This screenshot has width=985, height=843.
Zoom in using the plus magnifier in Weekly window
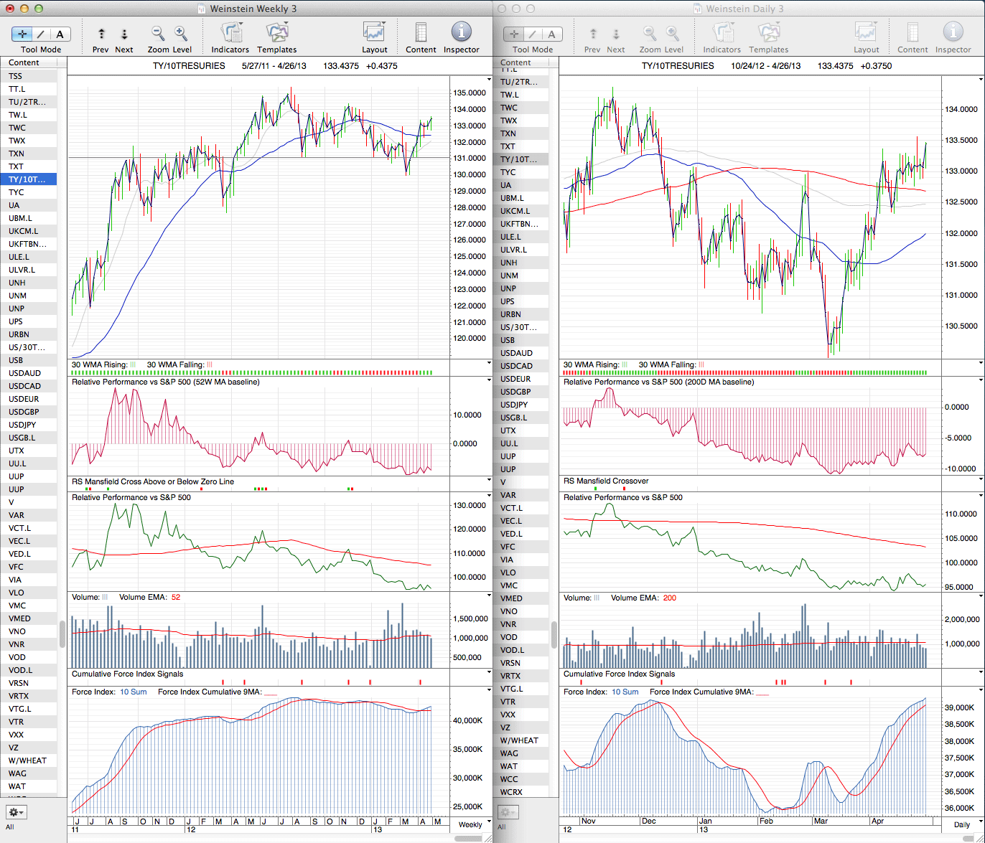tap(181, 34)
